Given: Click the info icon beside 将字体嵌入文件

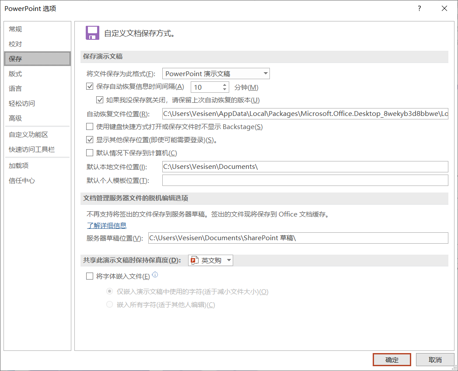Looking at the screenshot, I should [x=155, y=275].
